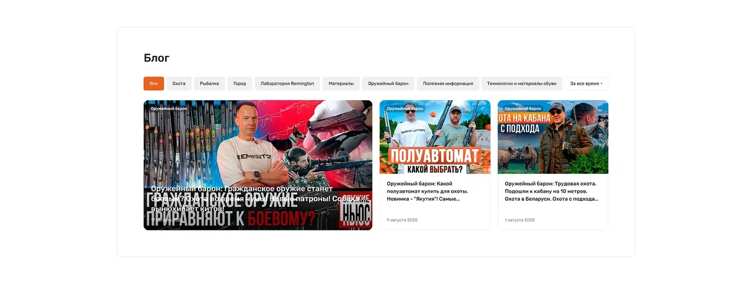Click the "9 августа 2025" date
Screen dimensions: 752x284
(402, 220)
